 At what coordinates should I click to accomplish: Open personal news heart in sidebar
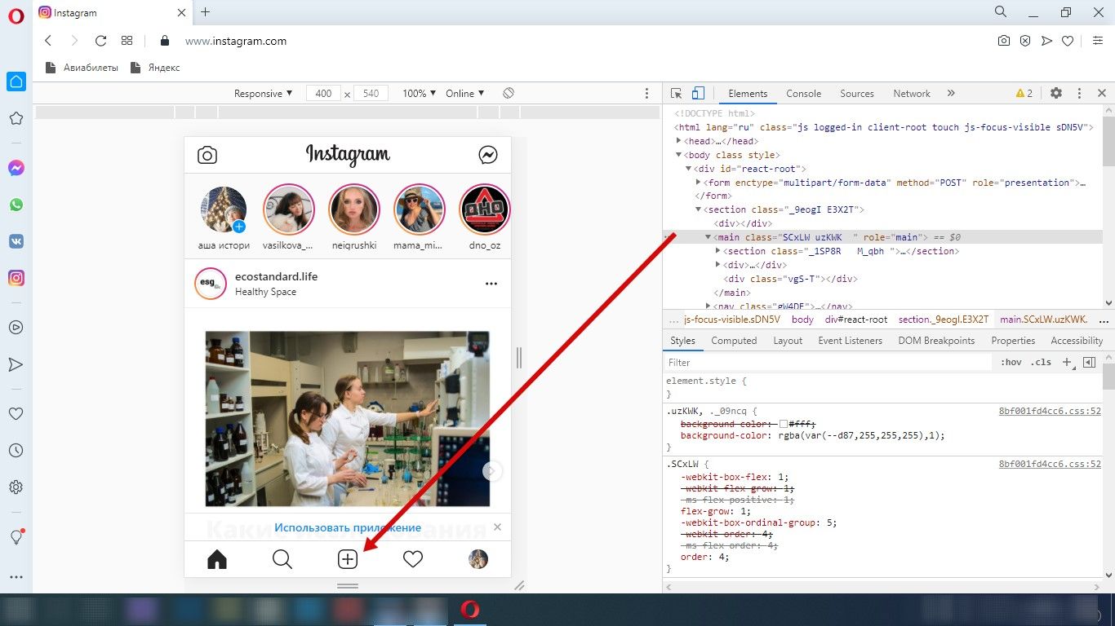pyautogui.click(x=16, y=414)
